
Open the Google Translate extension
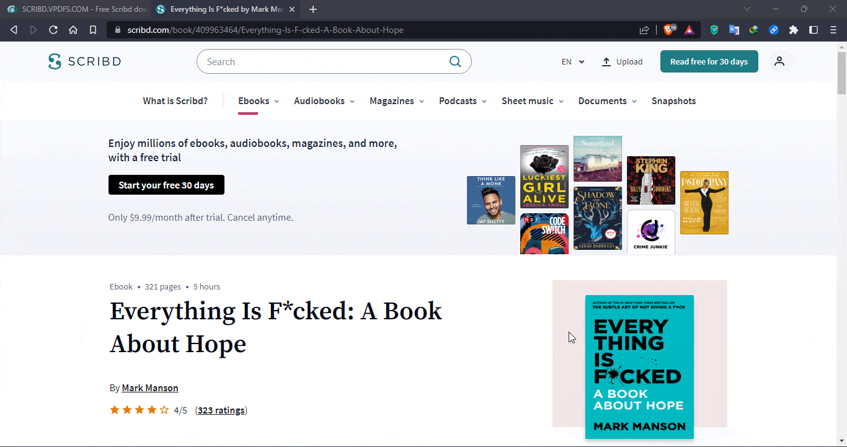pyautogui.click(x=734, y=30)
